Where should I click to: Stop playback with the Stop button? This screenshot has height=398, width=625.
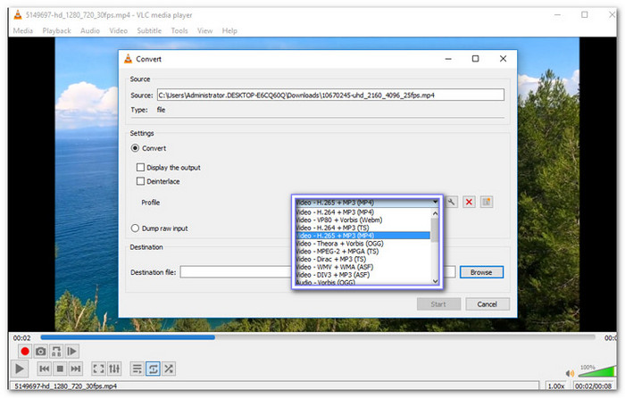(x=60, y=369)
